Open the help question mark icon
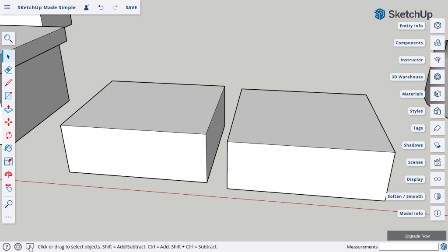This screenshot has height=252, width=448. coord(7,247)
